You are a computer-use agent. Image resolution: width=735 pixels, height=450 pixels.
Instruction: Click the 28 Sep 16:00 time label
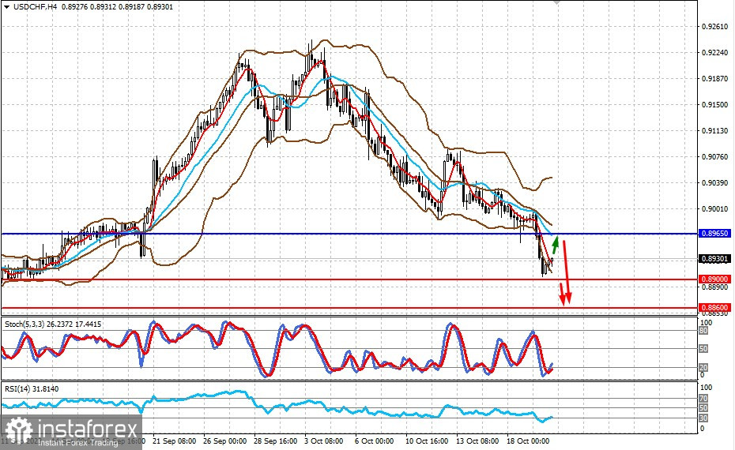point(276,441)
